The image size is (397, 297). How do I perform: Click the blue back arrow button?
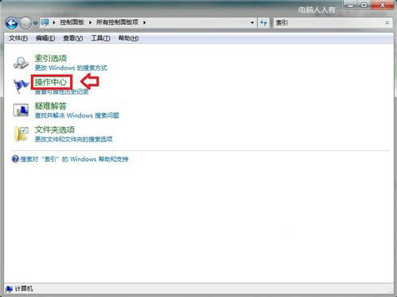(x=12, y=23)
